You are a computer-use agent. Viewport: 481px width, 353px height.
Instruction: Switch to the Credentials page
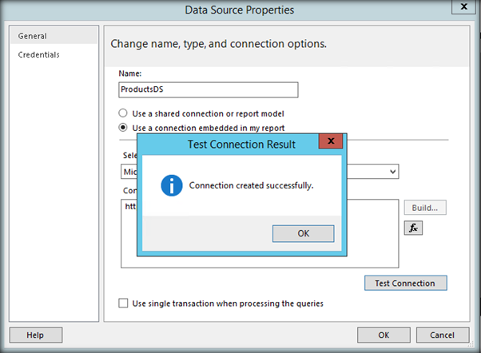point(39,54)
